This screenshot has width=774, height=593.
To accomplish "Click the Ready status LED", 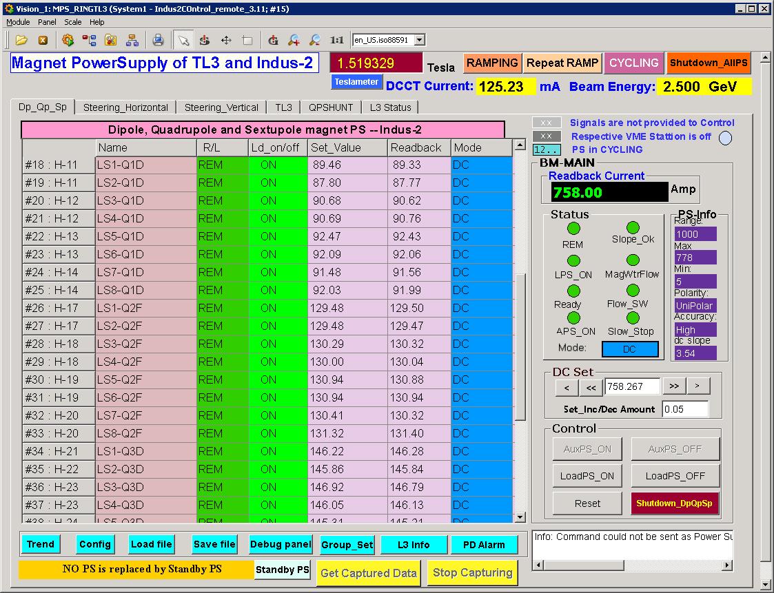I will 573,291.
